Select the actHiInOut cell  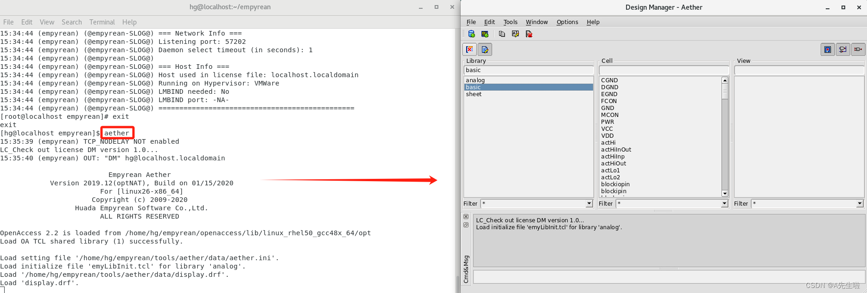point(616,150)
